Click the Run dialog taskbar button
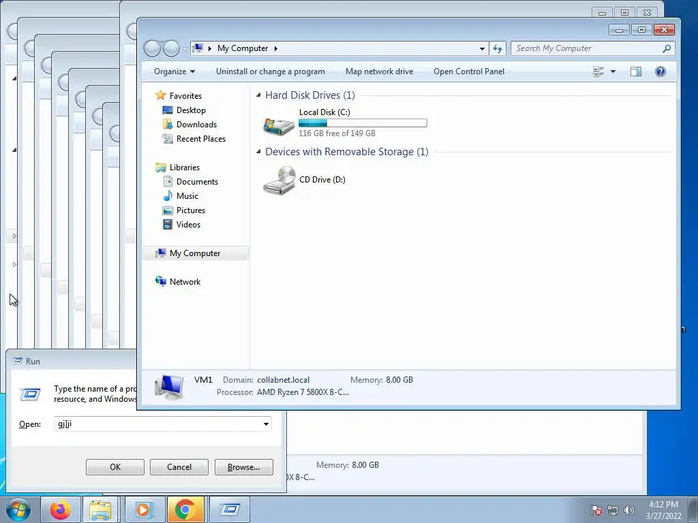The image size is (698, 523). pos(230,509)
